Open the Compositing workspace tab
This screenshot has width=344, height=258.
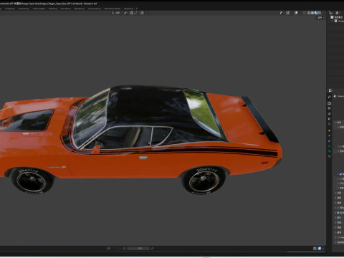click(94, 9)
